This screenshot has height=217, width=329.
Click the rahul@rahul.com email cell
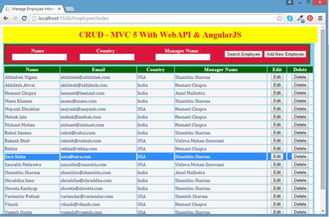click(x=98, y=133)
